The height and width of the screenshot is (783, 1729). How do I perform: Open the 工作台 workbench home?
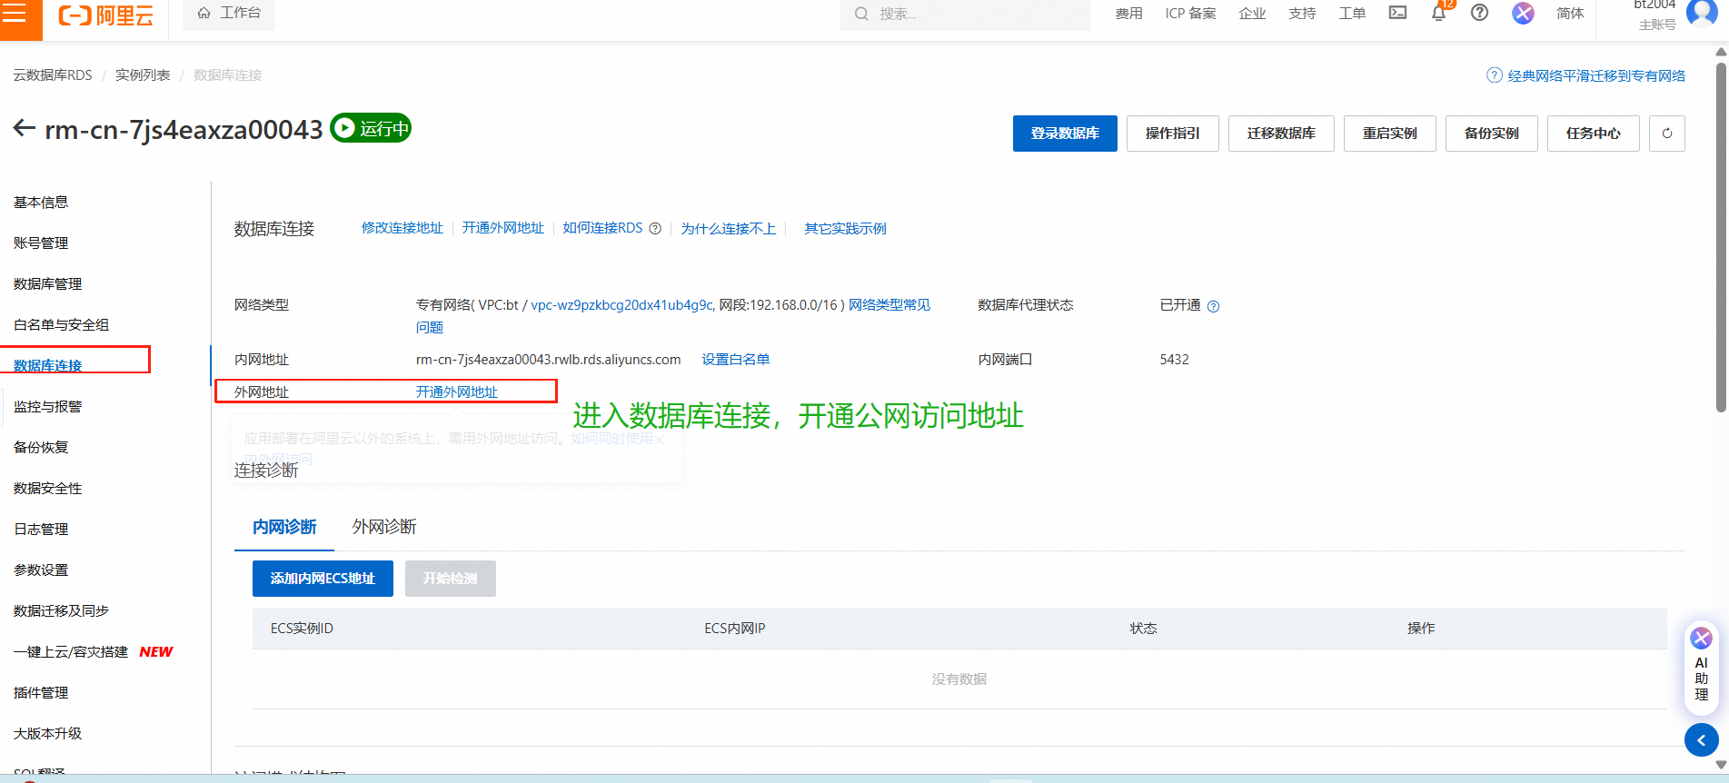(x=229, y=13)
